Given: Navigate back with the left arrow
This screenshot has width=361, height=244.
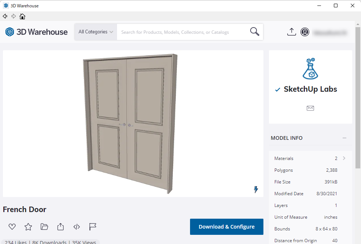Looking at the screenshot, I should (x=5, y=17).
